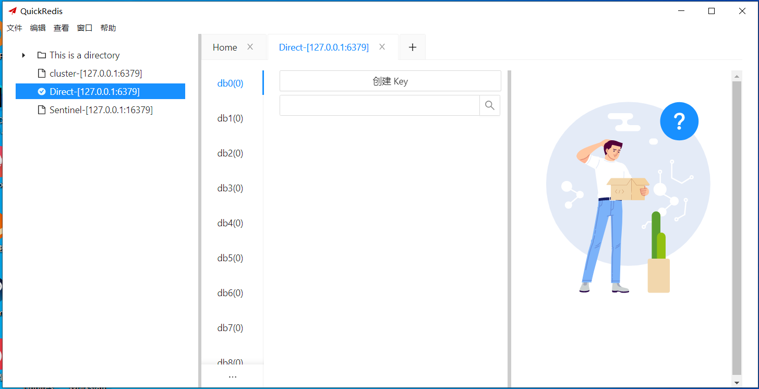Expand the This is a directory arrow

pyautogui.click(x=23, y=55)
